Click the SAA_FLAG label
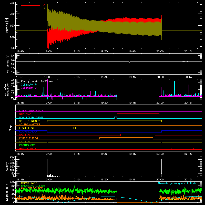This screenshot has height=205, width=205. click(x=25, y=135)
